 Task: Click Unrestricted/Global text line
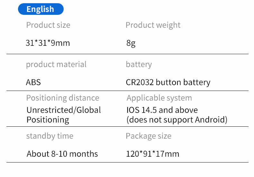pyautogui.click(x=64, y=110)
